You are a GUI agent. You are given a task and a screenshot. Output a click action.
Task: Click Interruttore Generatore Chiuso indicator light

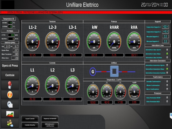tap(167, 69)
